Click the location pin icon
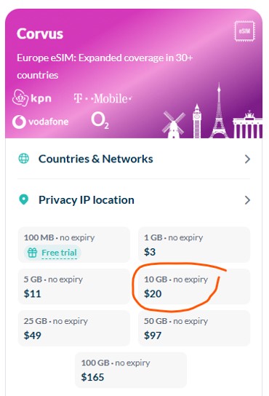The image size is (269, 396). (x=24, y=199)
